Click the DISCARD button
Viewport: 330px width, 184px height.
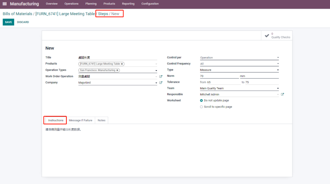23,22
